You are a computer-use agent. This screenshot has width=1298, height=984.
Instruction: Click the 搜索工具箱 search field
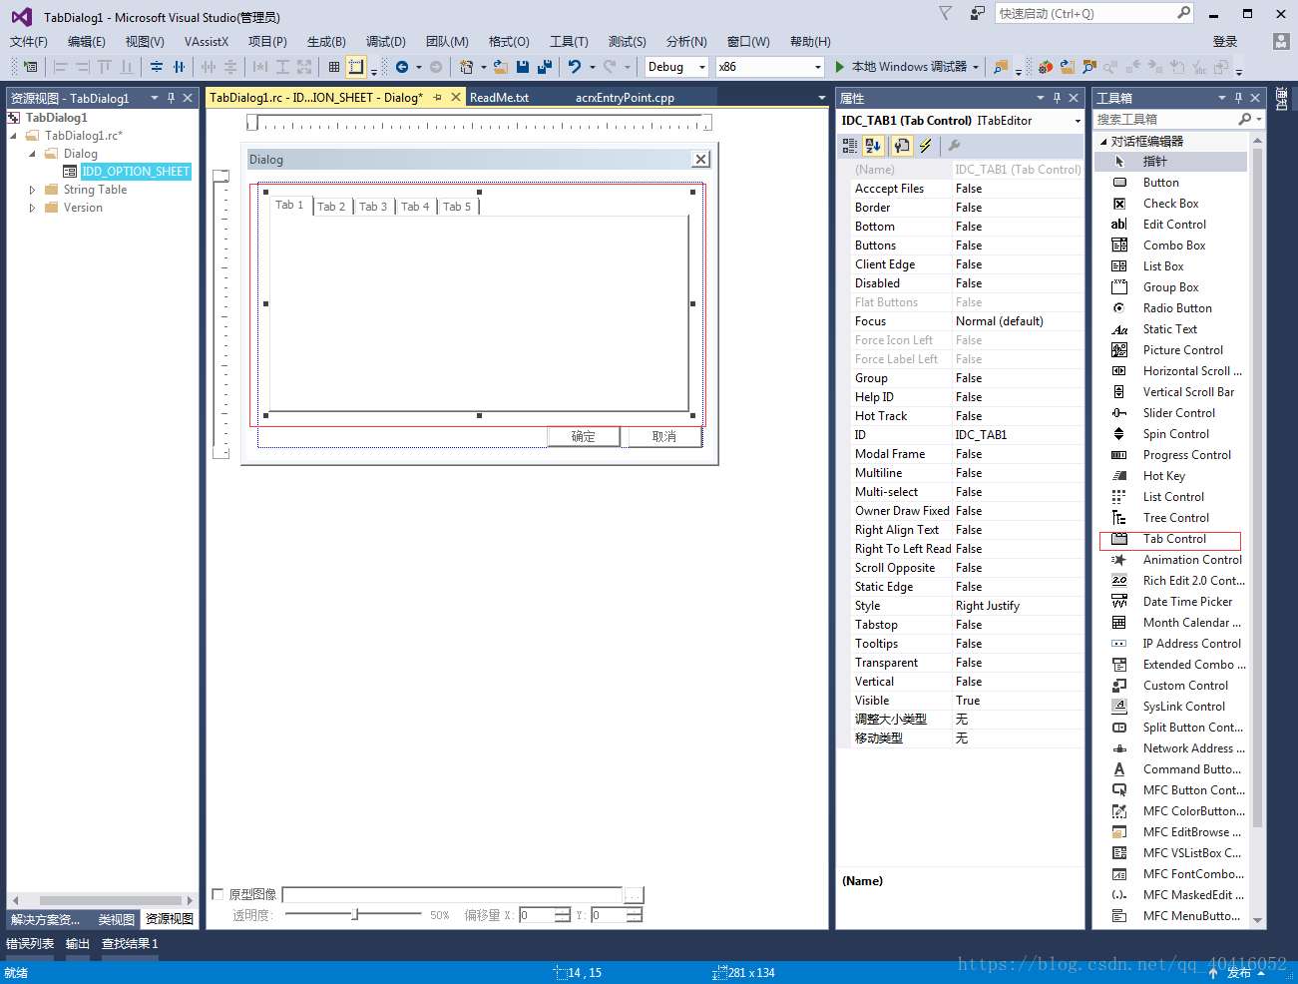1167,119
